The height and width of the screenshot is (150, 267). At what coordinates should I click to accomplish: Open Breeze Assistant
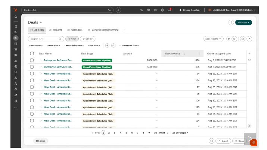point(190,10)
